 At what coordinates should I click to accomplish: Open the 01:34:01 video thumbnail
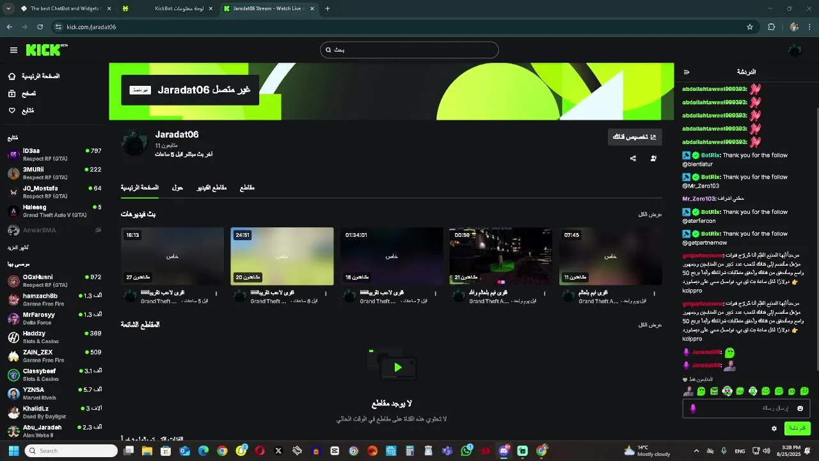coord(392,256)
